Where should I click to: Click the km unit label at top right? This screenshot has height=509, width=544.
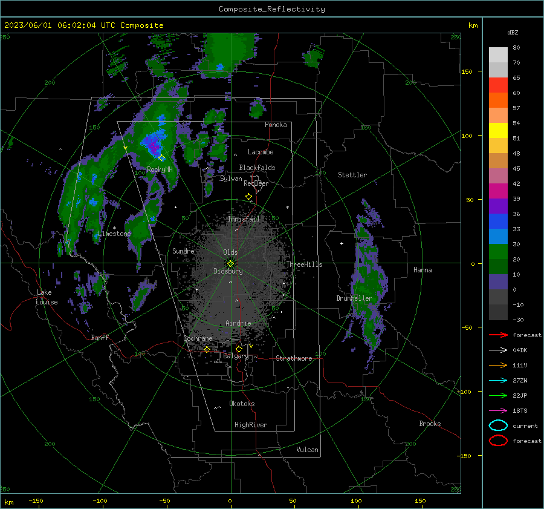tap(473, 25)
